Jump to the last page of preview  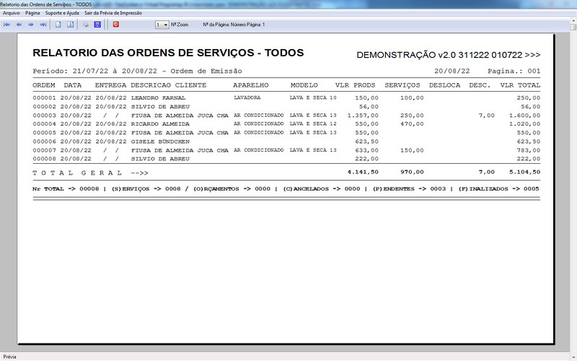(x=43, y=25)
